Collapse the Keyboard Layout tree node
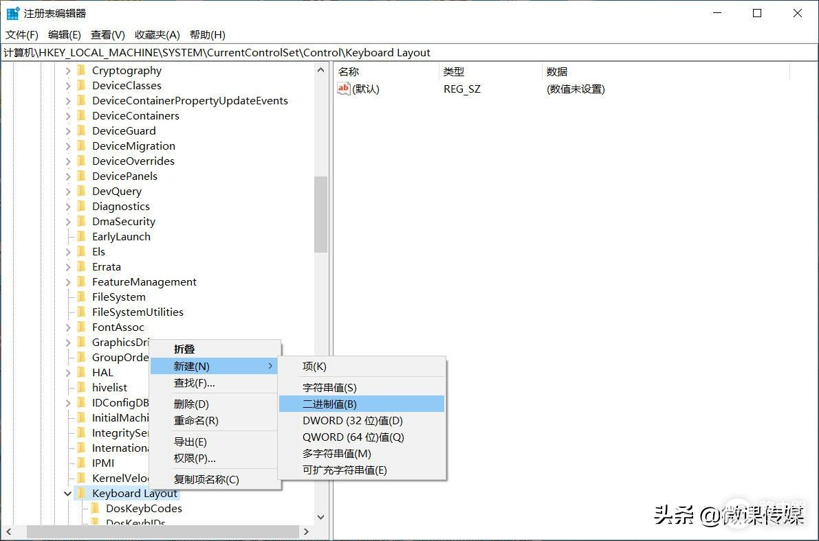The height and width of the screenshot is (541, 819). (x=67, y=494)
